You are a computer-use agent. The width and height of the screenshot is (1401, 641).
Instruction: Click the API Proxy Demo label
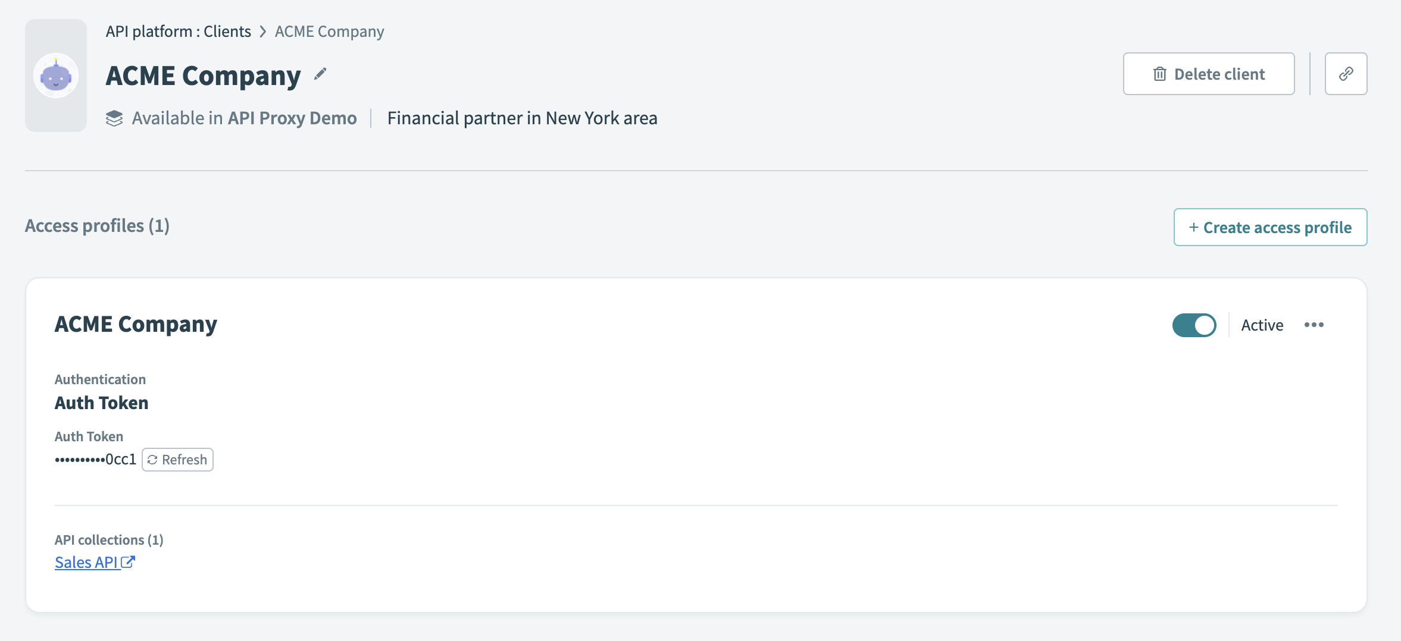[292, 118]
